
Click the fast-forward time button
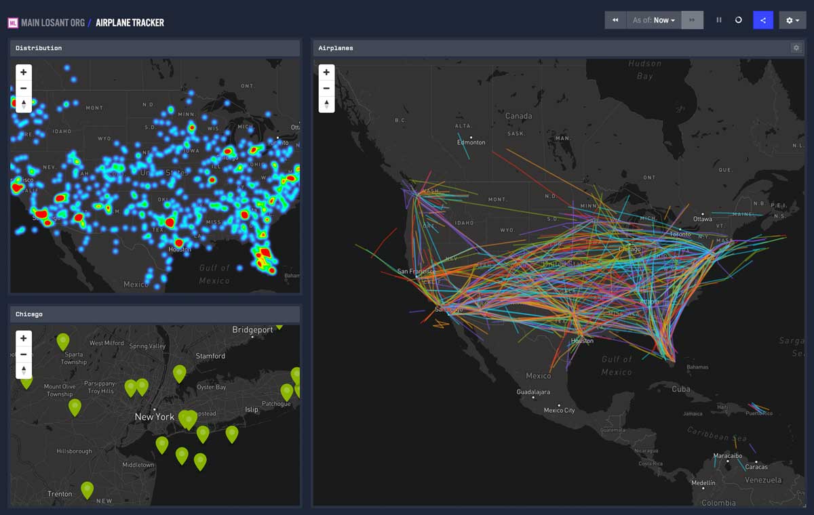692,20
